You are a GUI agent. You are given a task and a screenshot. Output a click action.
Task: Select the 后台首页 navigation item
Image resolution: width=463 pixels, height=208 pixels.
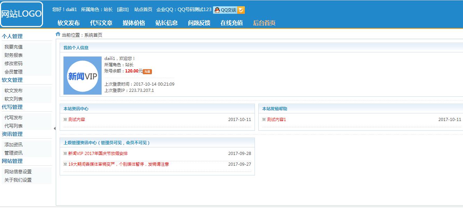tap(264, 23)
